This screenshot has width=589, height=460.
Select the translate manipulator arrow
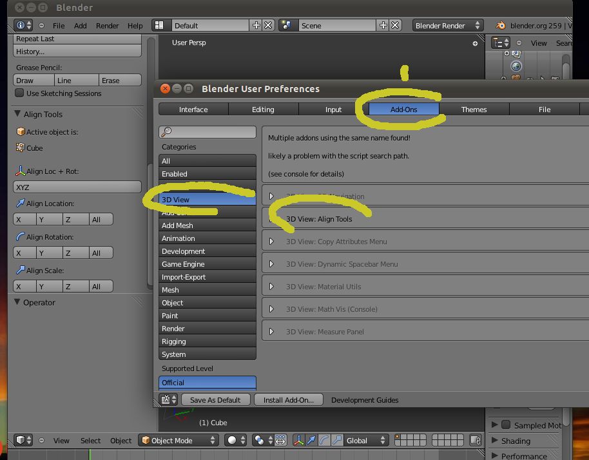click(x=311, y=440)
